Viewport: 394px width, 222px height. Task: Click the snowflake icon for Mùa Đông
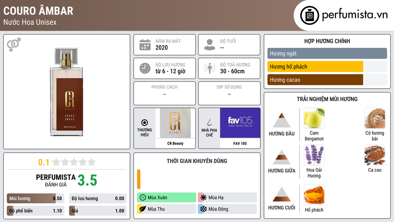204,209
